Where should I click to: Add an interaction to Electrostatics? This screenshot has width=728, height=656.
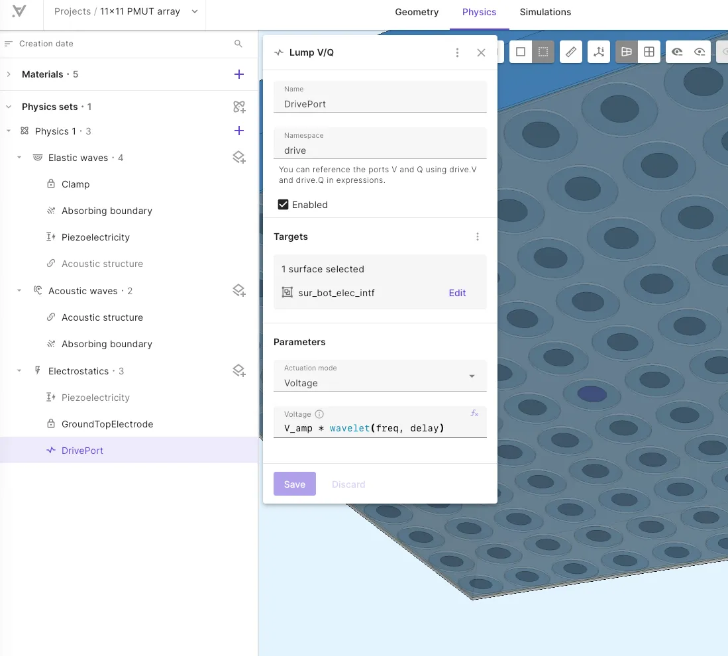click(x=239, y=371)
